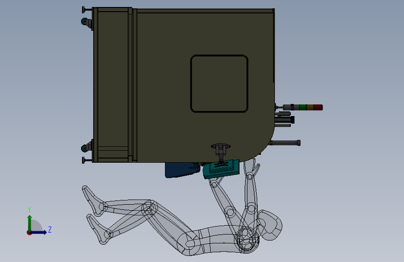Select the teal keyboard tray below the enclosure

click(221, 169)
